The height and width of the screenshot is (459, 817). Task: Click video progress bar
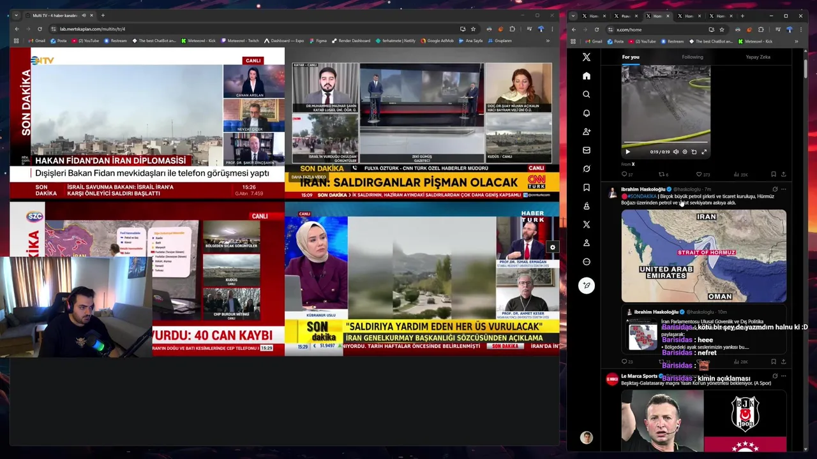[x=666, y=143]
